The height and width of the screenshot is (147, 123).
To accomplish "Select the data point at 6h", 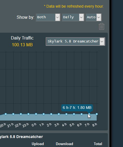I will [x=82, y=114].
